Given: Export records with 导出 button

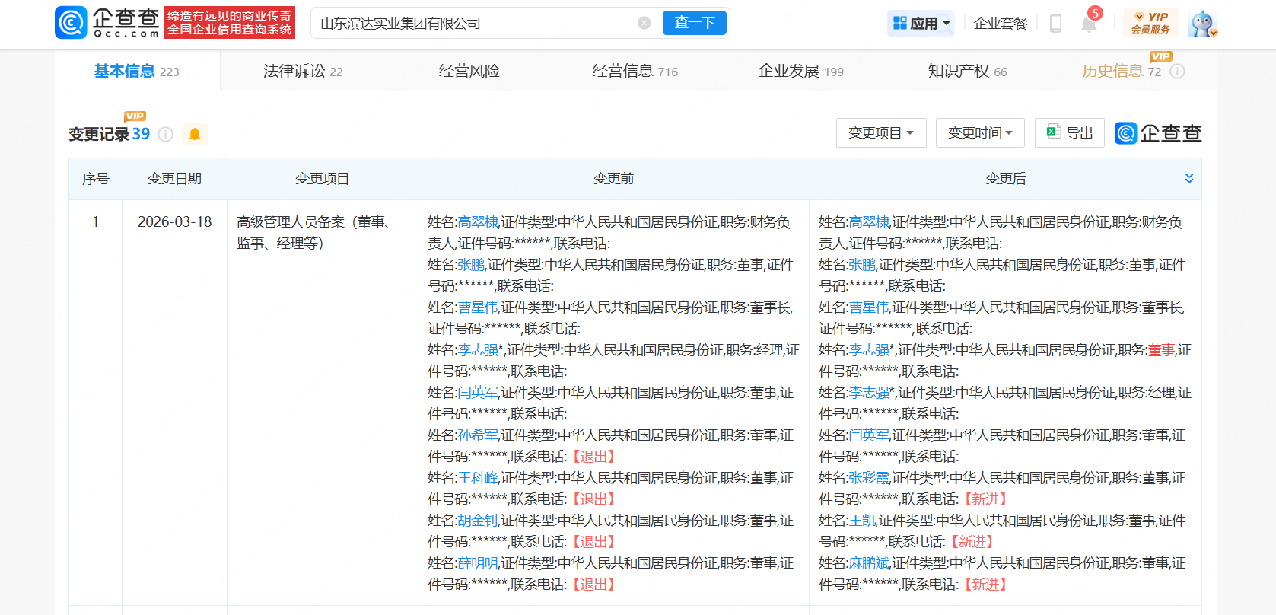Looking at the screenshot, I should click(1069, 133).
